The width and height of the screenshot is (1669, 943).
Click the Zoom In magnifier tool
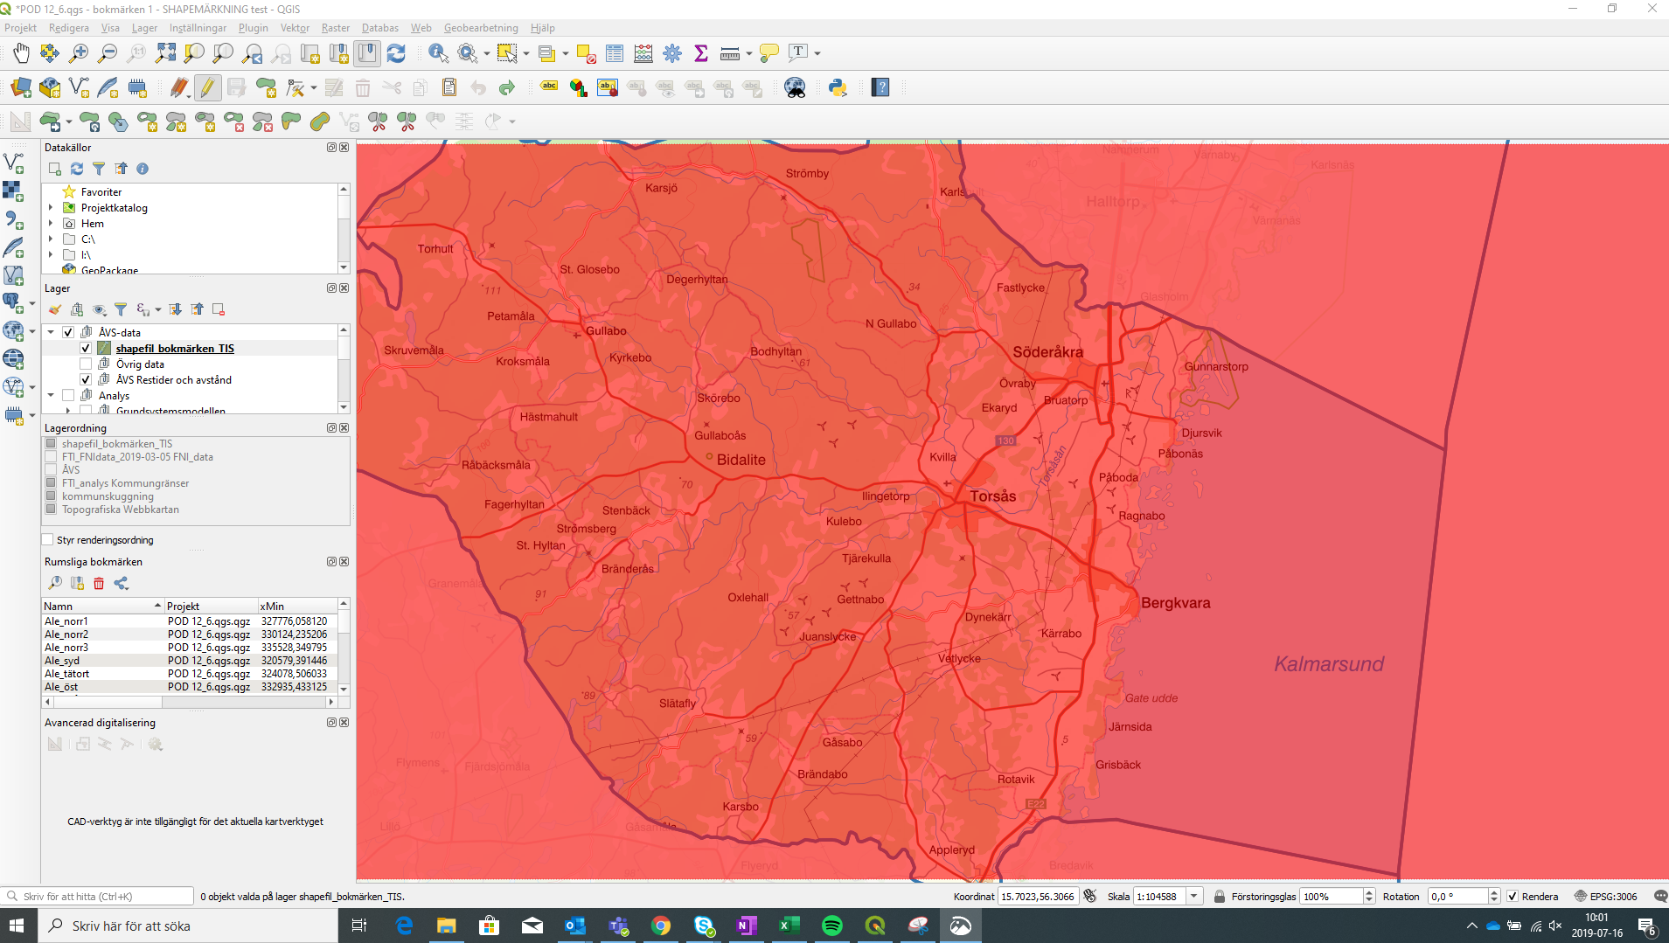pos(79,53)
